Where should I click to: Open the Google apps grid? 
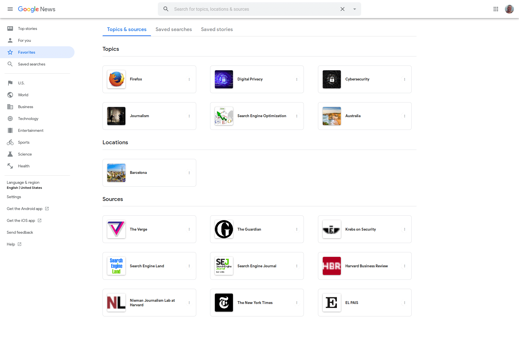pos(496,9)
